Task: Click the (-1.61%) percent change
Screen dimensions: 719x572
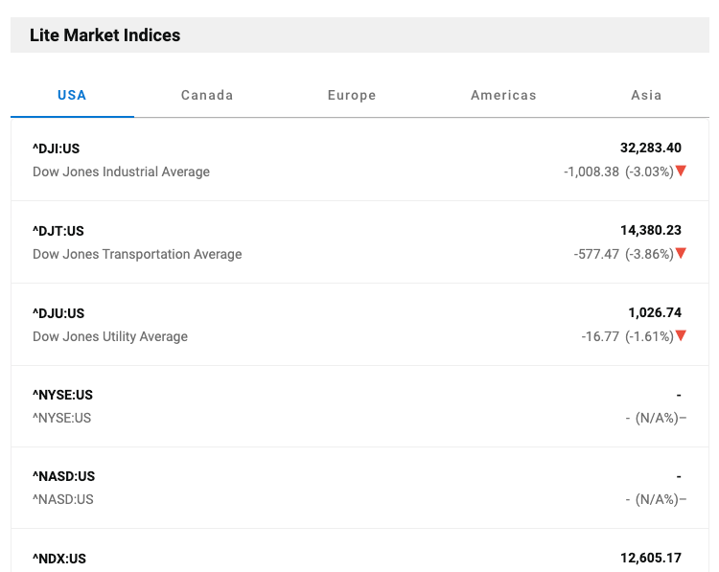Action: pyautogui.click(x=649, y=337)
